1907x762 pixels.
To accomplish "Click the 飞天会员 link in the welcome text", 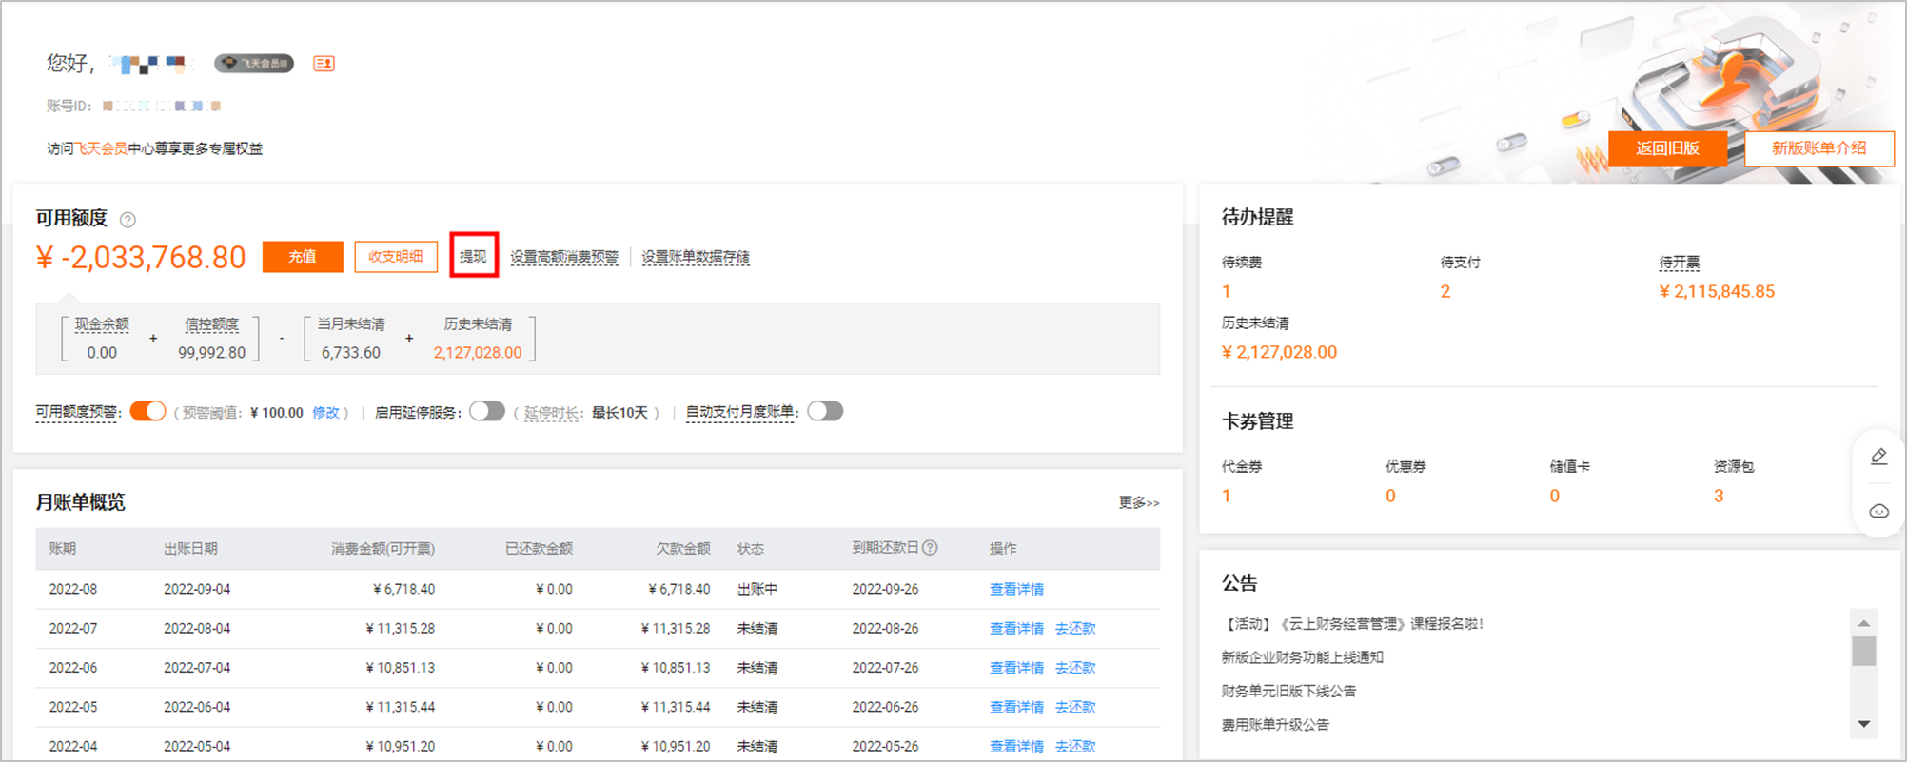I will pos(101,148).
